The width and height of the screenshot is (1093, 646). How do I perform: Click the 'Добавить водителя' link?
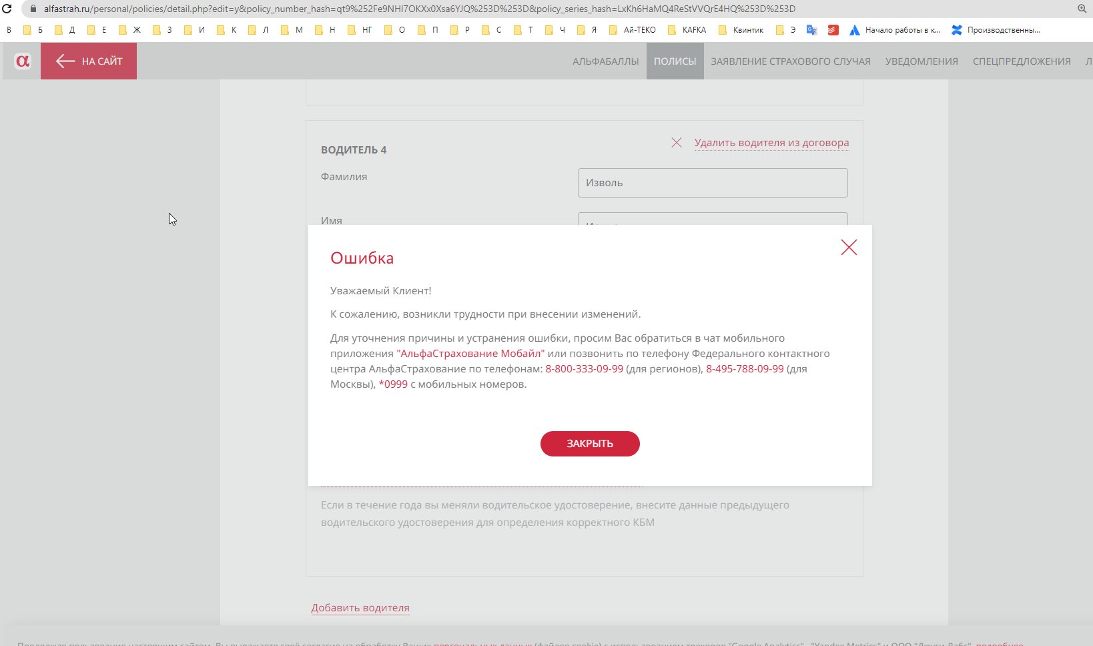pos(360,608)
